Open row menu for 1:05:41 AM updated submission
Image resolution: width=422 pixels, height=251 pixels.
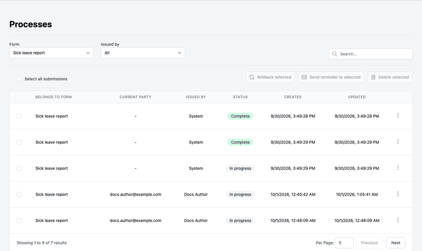(x=398, y=194)
